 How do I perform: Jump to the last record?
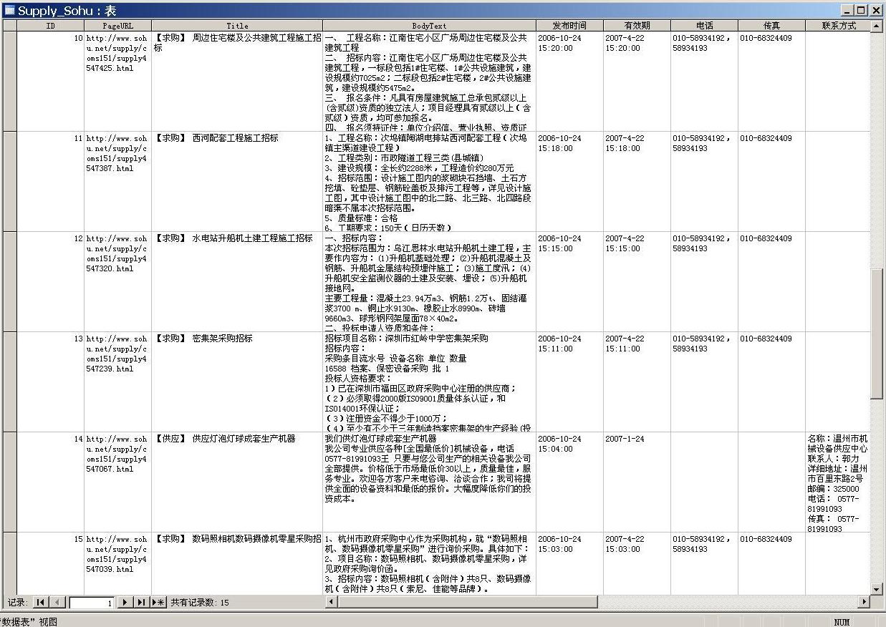[141, 603]
